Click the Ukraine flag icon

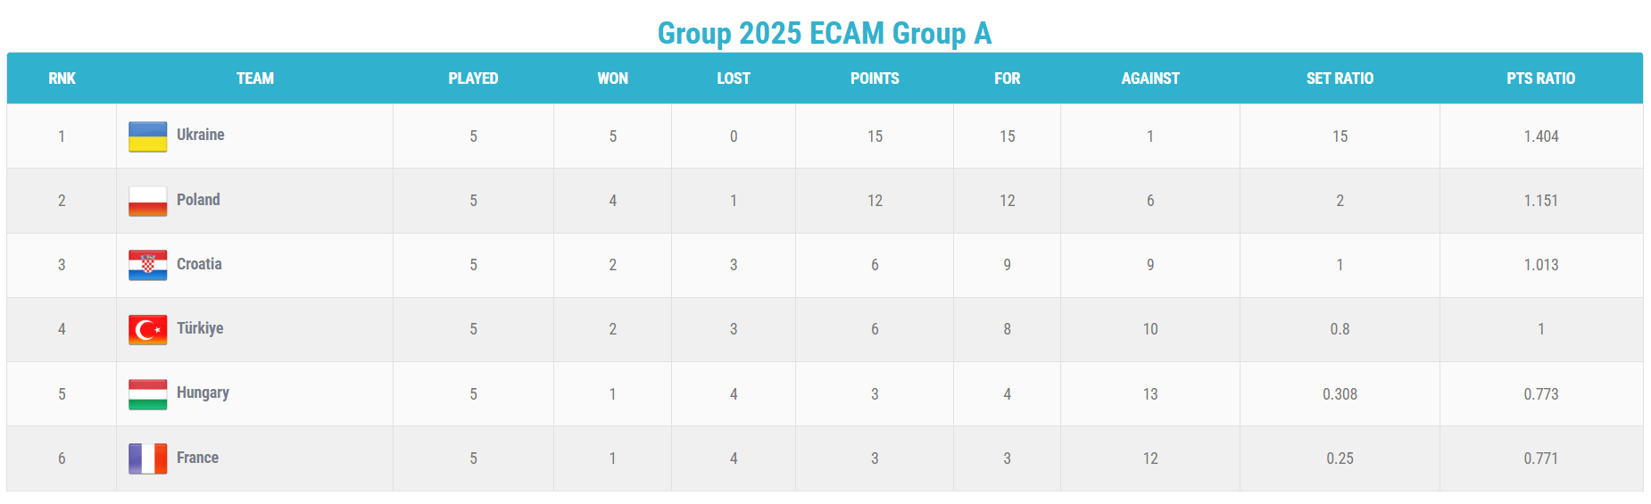point(147,136)
